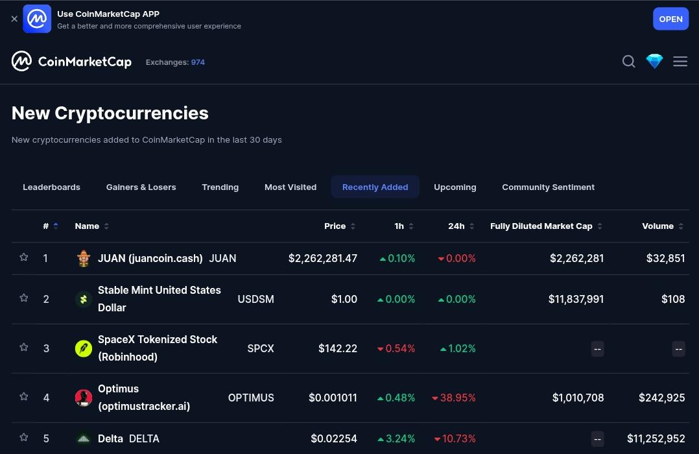Screen dimensions: 699x454
Task: Open the hamburger menu
Action: tap(680, 61)
